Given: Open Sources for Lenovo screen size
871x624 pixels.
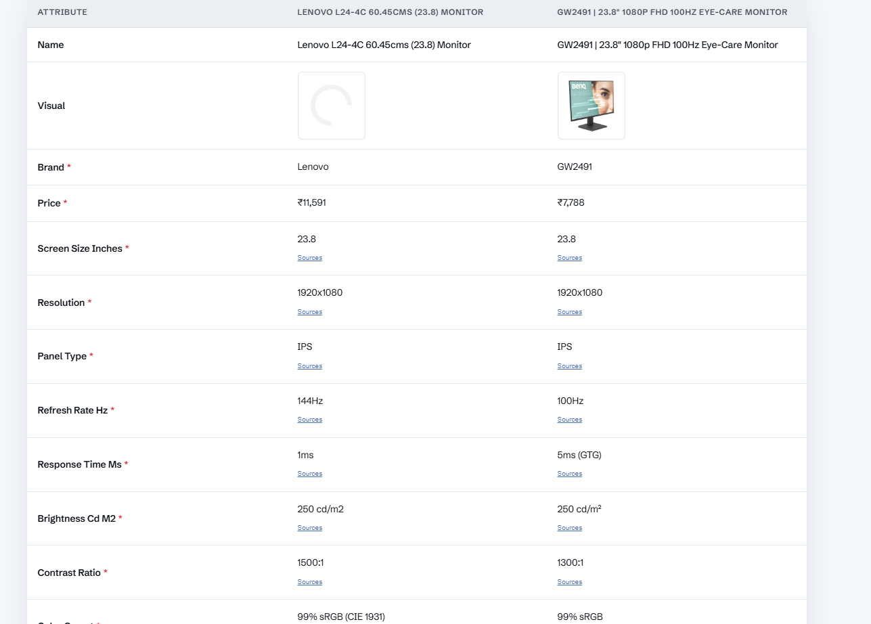Looking at the screenshot, I should point(309,257).
